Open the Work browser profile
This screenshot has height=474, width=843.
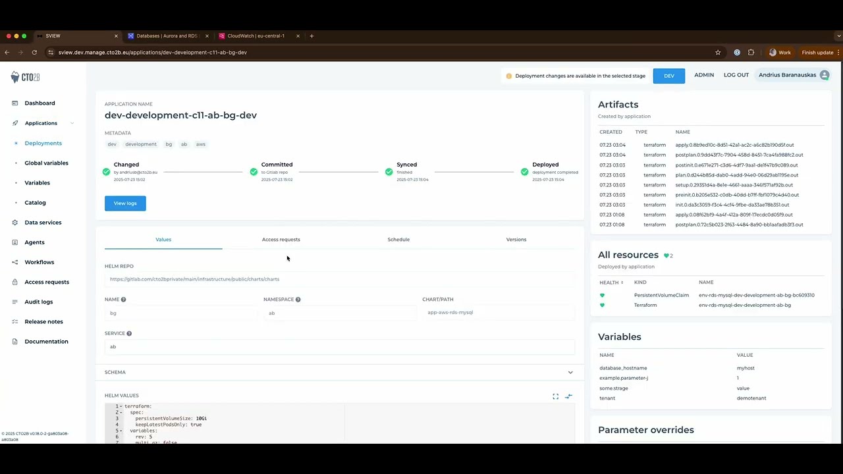pyautogui.click(x=780, y=53)
